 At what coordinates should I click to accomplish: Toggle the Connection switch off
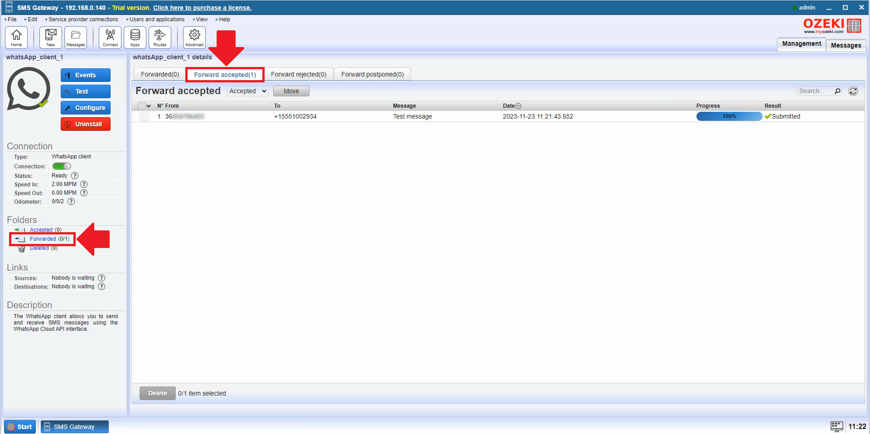tap(62, 166)
